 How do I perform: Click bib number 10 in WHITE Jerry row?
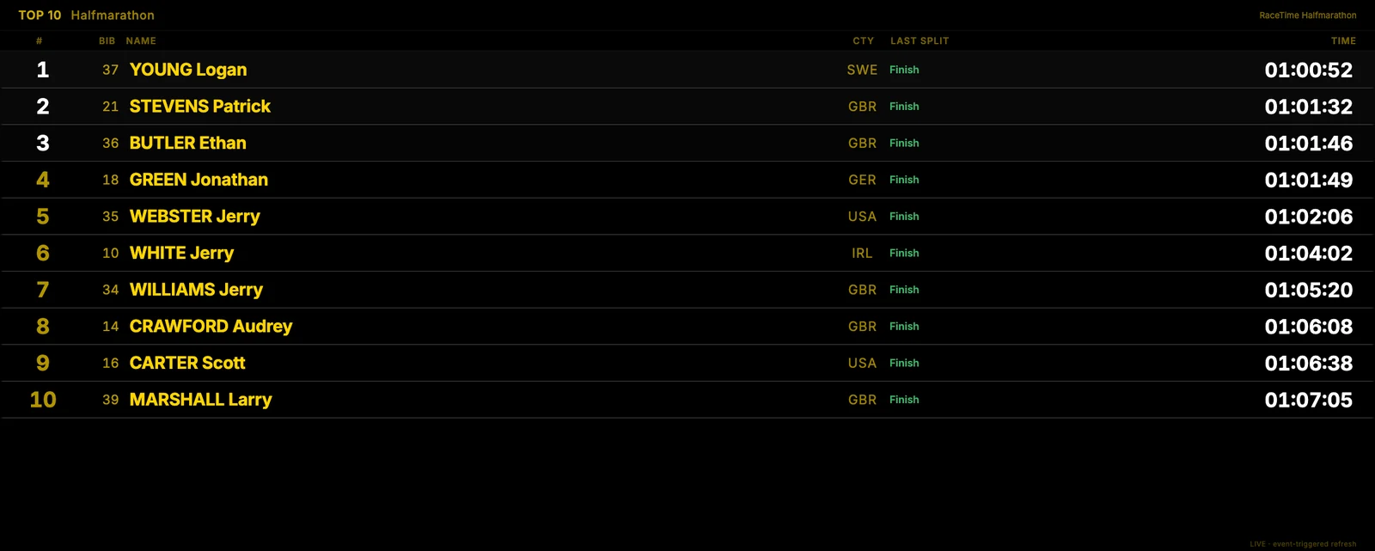pos(110,254)
